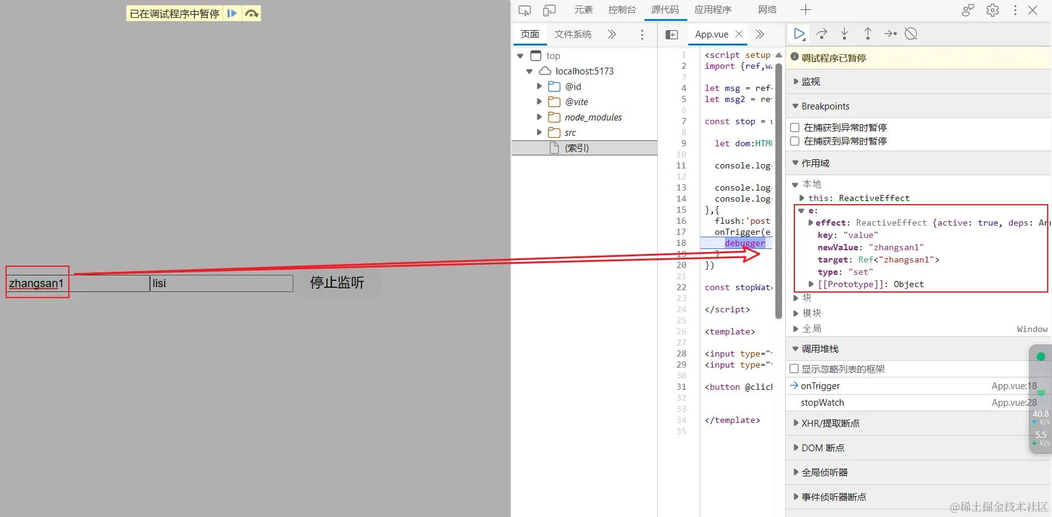Screen dimensions: 1052x517
Task: Select the top frame icon
Action: pos(536,55)
